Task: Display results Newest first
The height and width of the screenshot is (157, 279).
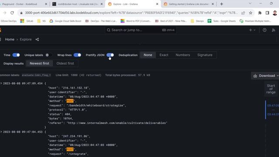Action: [x=39, y=63]
